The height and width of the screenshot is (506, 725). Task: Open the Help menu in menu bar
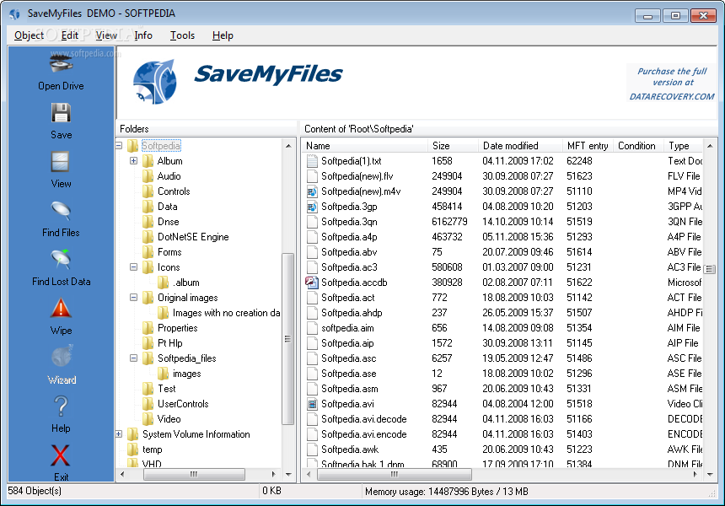(x=223, y=35)
